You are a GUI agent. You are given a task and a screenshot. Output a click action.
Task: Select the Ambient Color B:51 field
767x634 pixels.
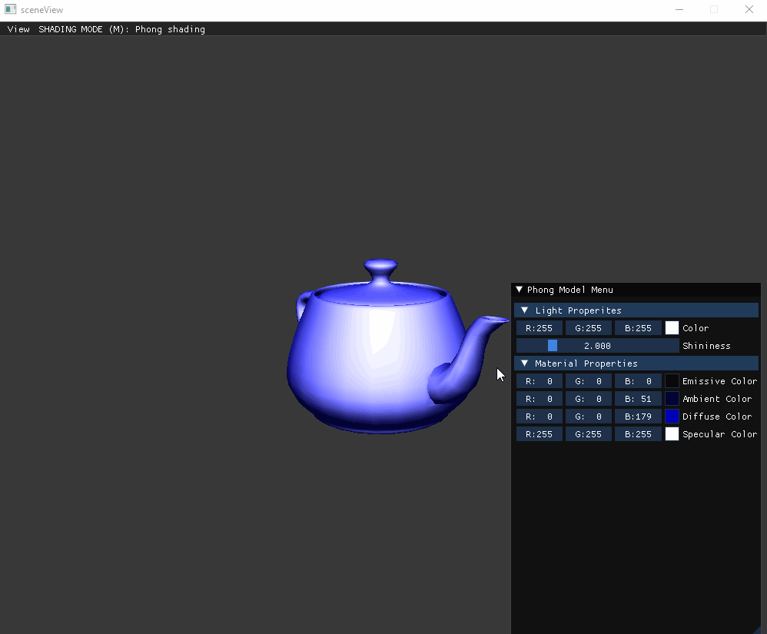pyautogui.click(x=637, y=399)
